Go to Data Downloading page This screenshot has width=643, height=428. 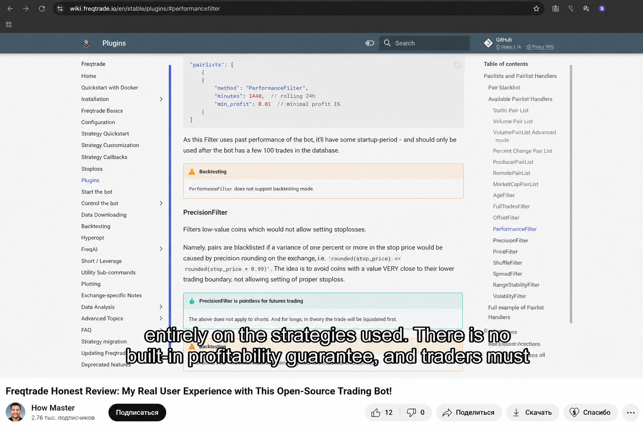point(104,215)
